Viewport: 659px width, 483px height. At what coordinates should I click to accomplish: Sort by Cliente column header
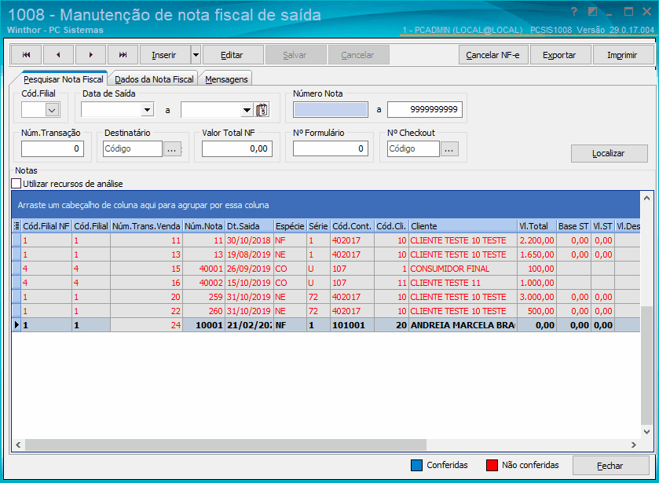(463, 226)
